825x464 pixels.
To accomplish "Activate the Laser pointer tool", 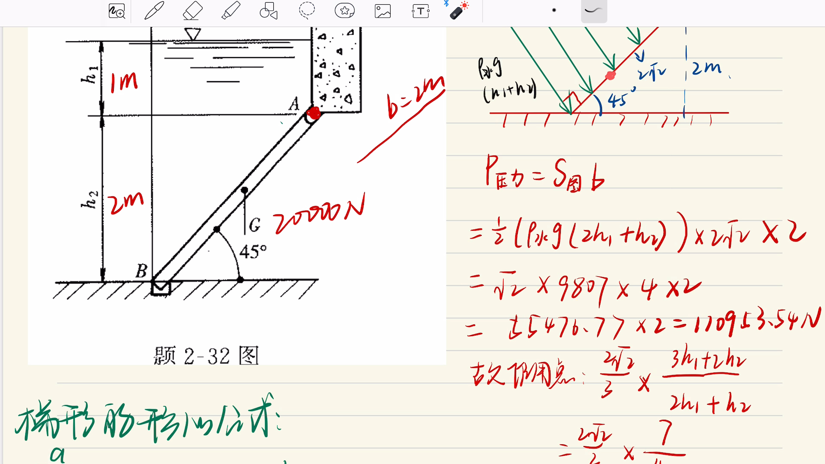I will (458, 11).
